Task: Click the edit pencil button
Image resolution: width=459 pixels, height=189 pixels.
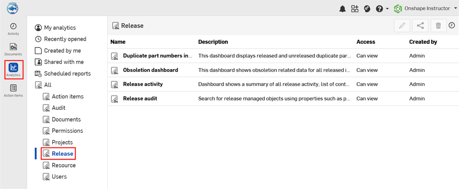Action: (402, 26)
